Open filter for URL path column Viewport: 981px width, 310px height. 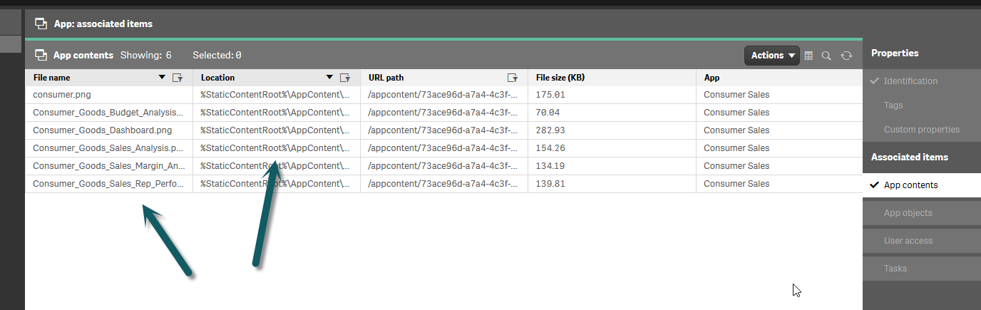(x=512, y=78)
